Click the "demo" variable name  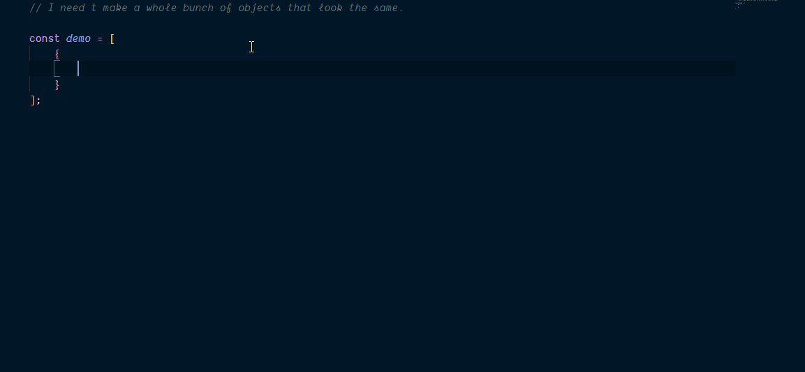point(78,39)
